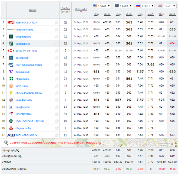Viewport: 179px width, 174px height.
Task: Click the Russian flag icon beside RUR
Action: 138,5
